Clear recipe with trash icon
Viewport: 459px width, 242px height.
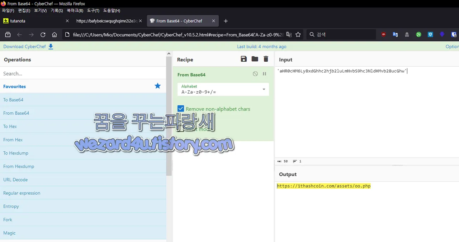266,59
